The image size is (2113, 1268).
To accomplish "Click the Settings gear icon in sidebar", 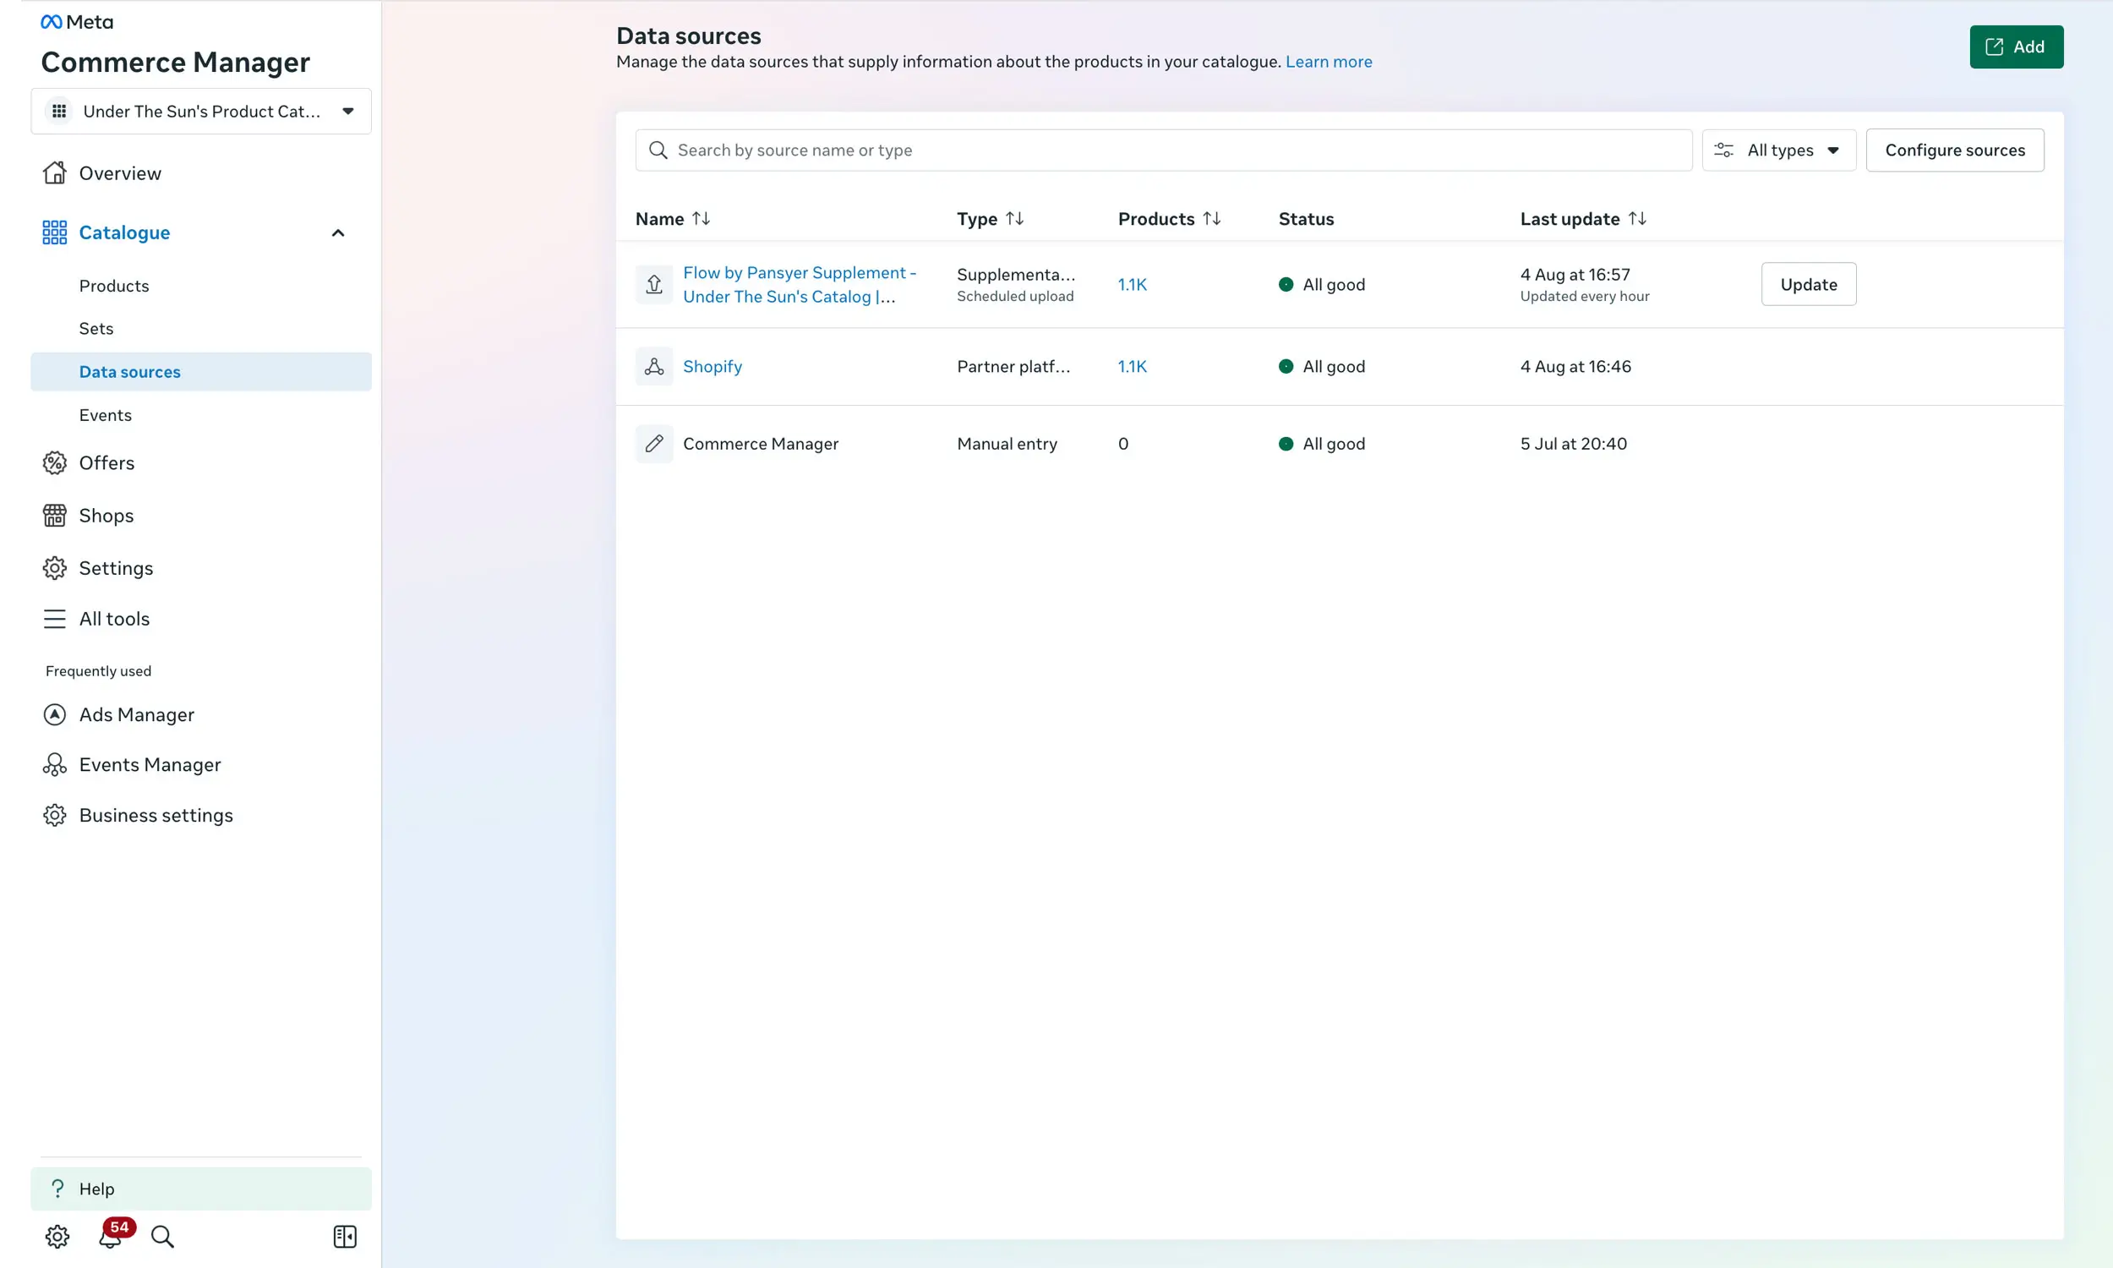I will (55, 568).
